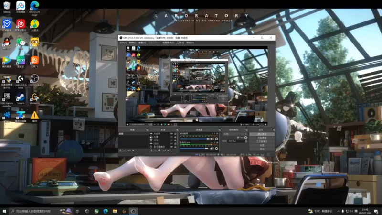Open the 腾讯视频 desktop shortcut
The image size is (382, 215).
(7, 62)
